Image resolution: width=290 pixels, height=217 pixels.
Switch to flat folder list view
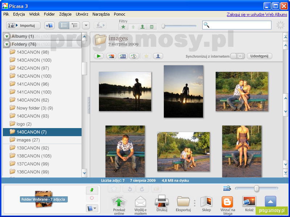[64, 25]
